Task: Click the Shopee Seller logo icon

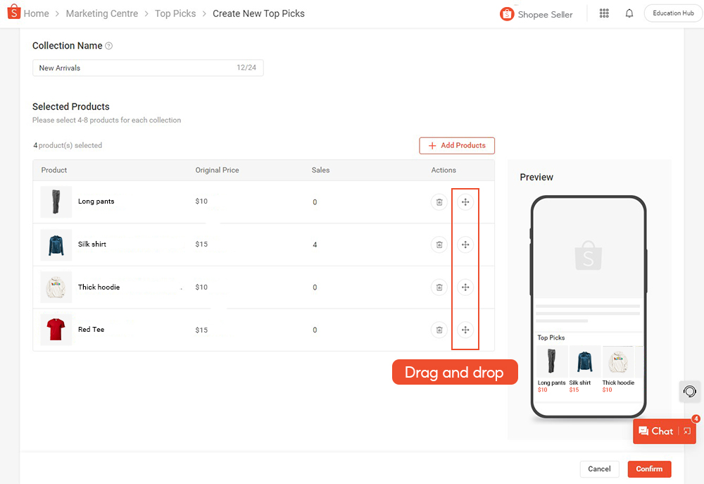Action: click(x=506, y=14)
